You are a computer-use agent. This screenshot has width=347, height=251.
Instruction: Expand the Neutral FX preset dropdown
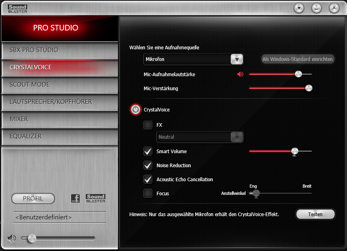click(237, 137)
